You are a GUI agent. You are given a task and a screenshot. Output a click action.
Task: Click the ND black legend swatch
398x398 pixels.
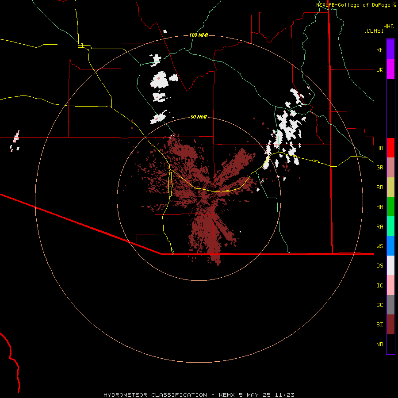pyautogui.click(x=390, y=344)
